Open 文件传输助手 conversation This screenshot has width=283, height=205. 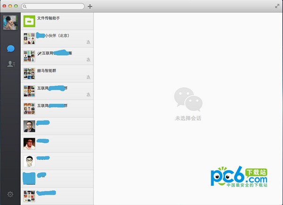tap(57, 21)
